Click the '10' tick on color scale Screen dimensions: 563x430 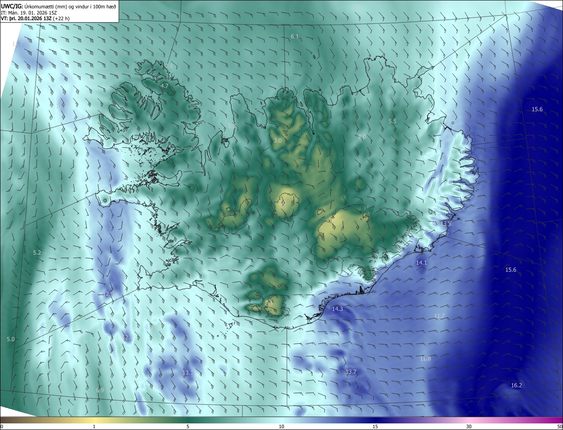coord(281,427)
